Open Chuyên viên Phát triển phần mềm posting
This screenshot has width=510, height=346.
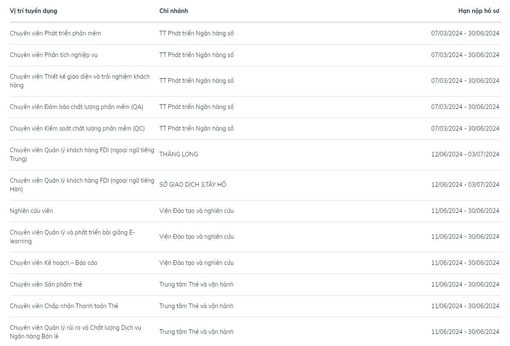[55, 33]
